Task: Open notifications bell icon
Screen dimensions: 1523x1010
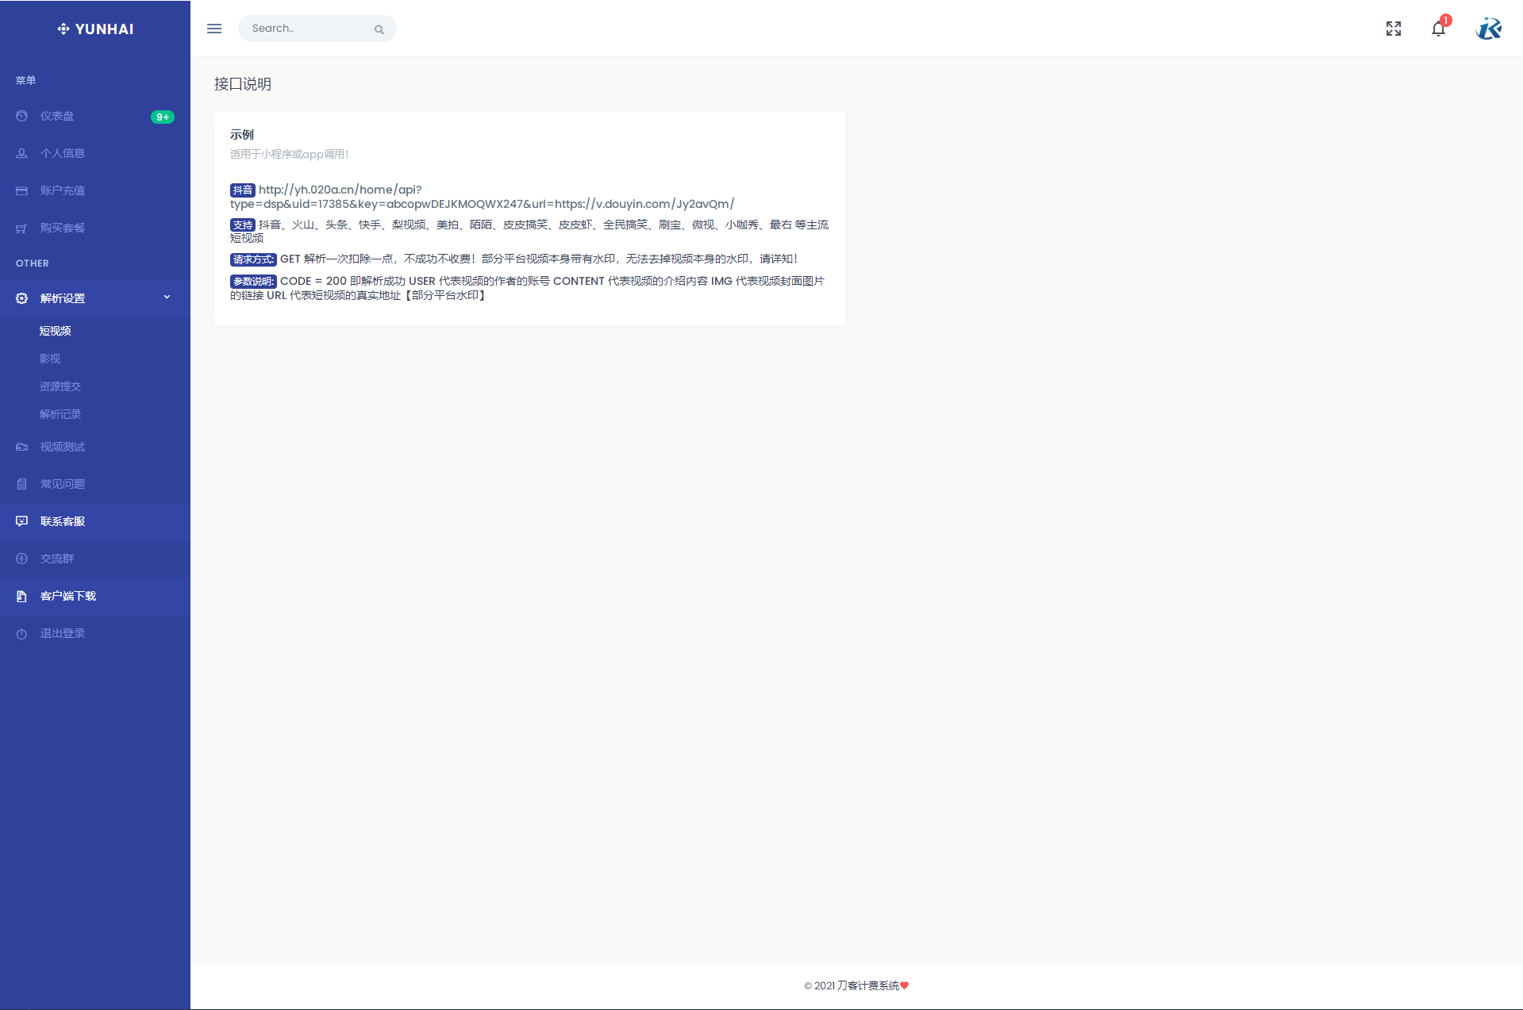Action: [x=1438, y=29]
